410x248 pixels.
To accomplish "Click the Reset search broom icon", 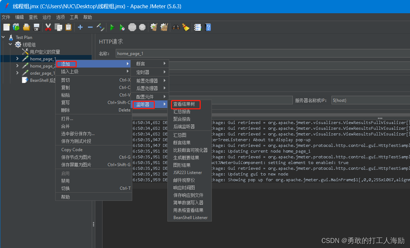I will tap(186, 27).
